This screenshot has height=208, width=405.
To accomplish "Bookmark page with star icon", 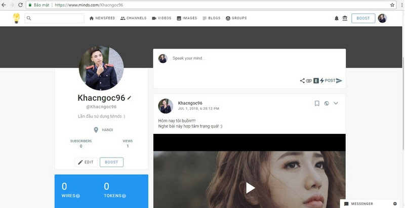I will pos(392,5).
